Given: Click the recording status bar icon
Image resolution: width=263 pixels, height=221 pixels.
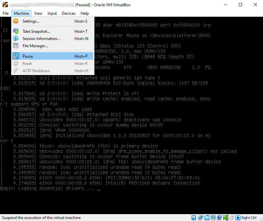Looking at the screenshot, I should point(219,218).
